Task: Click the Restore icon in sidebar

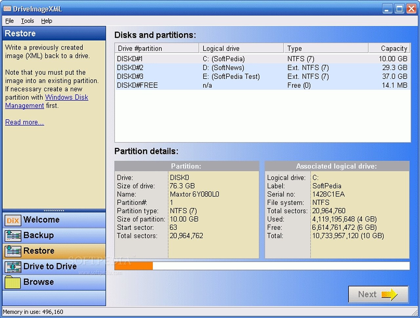Action: tap(13, 251)
